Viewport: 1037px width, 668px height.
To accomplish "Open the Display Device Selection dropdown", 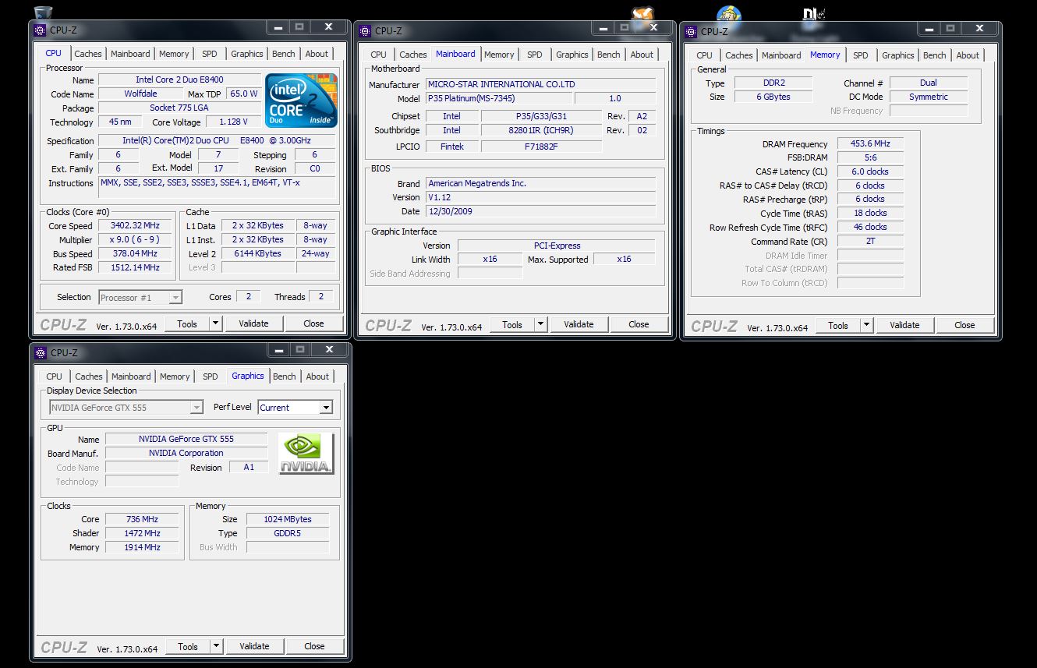I will click(x=126, y=408).
